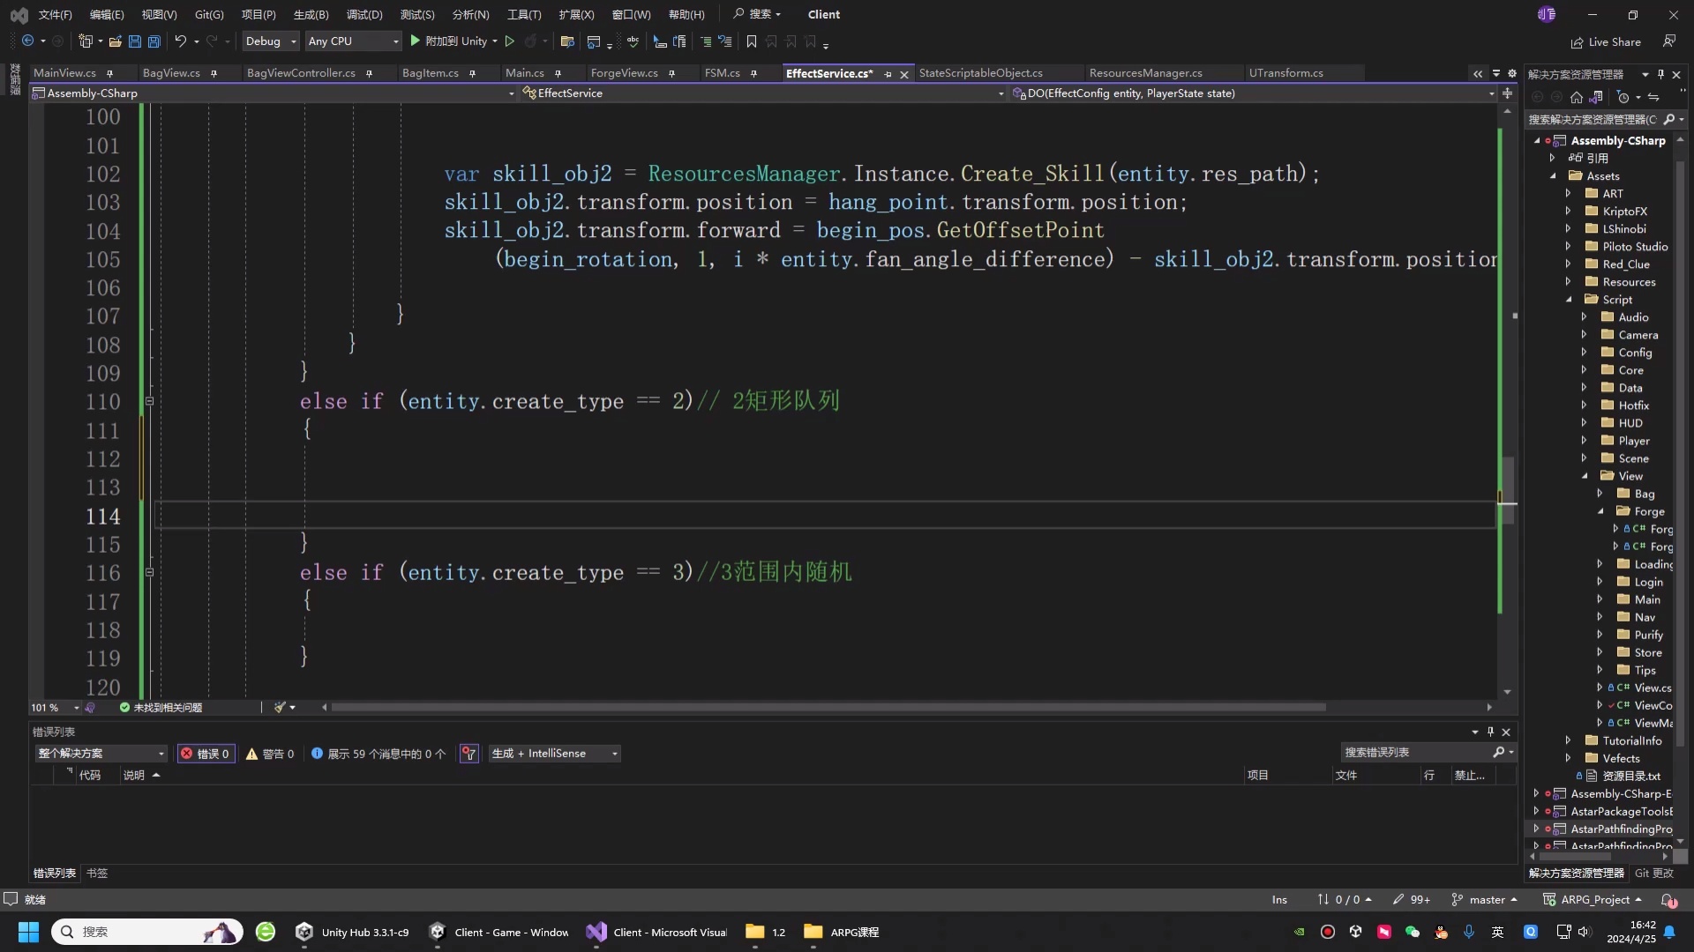The image size is (1694, 952).
Task: Open the editor zoom level selector showing 101%
Action: tap(51, 707)
